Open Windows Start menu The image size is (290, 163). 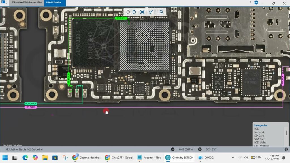[x=5, y=158]
